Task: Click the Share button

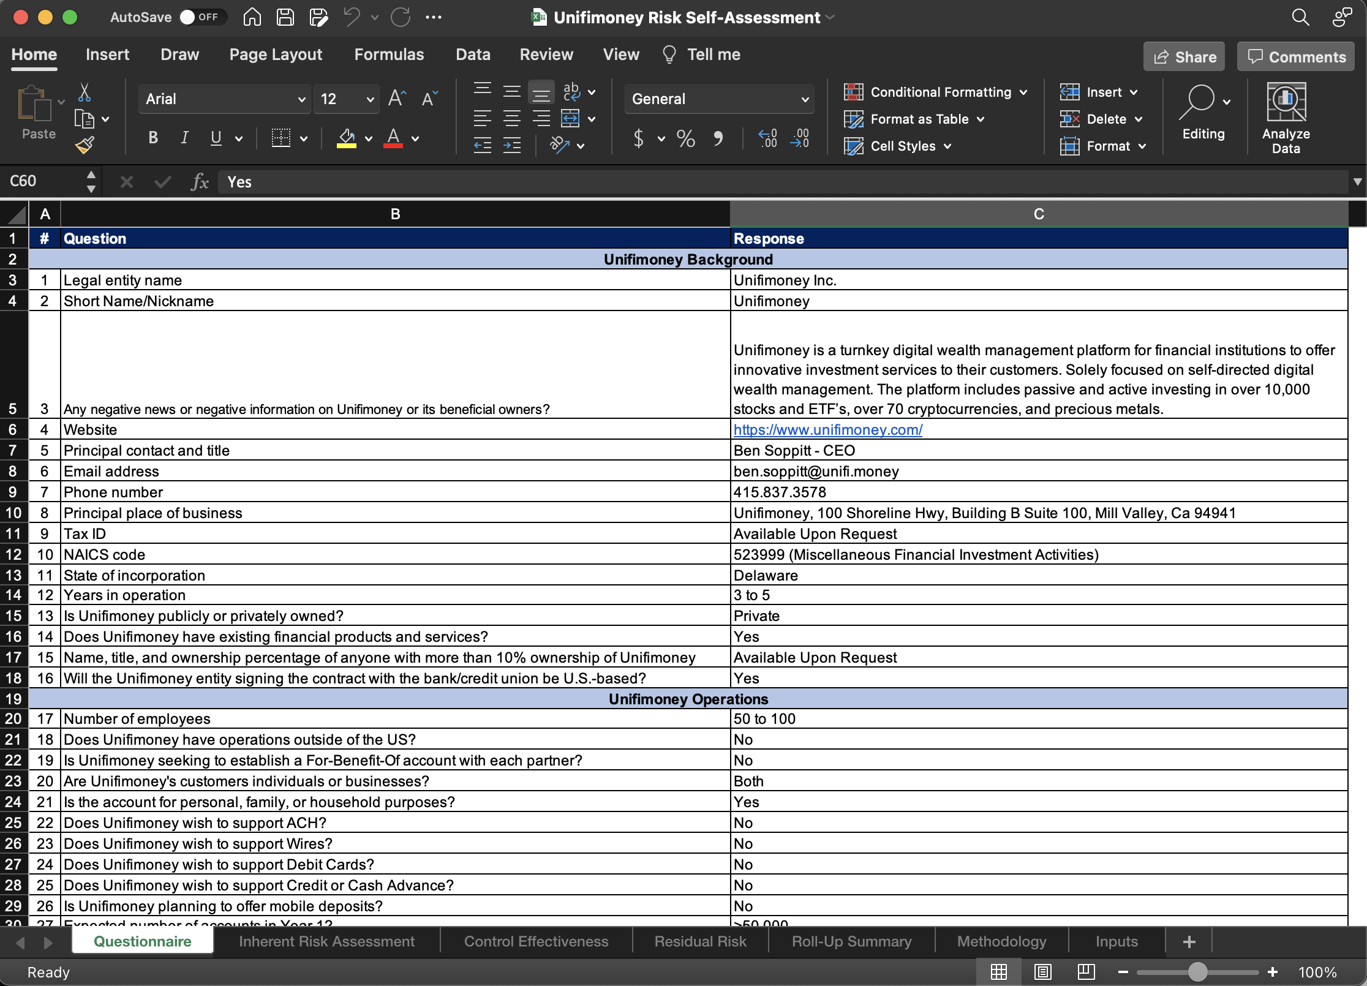Action: [x=1184, y=57]
